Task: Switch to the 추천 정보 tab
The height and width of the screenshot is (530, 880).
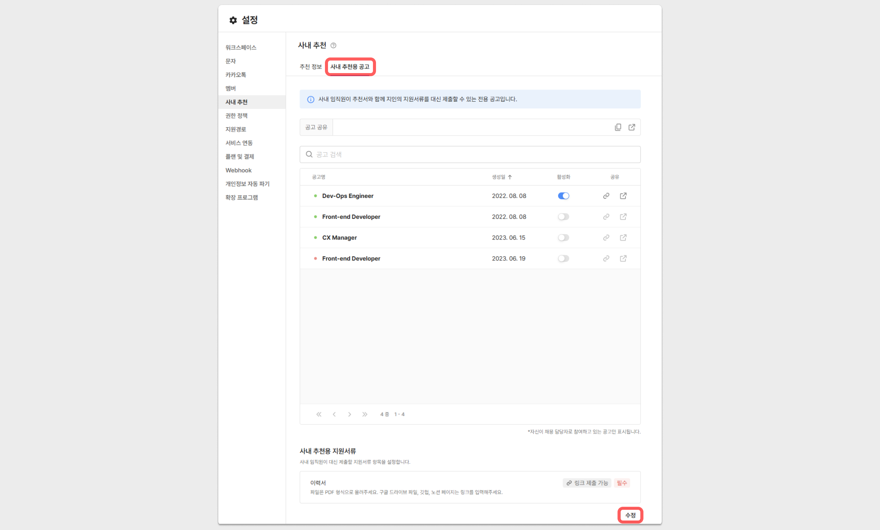Action: click(x=310, y=67)
